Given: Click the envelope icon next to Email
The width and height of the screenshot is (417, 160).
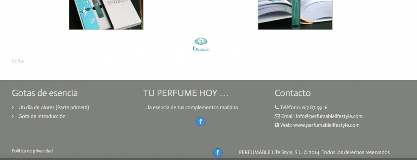Looking at the screenshot, I should point(277,116).
